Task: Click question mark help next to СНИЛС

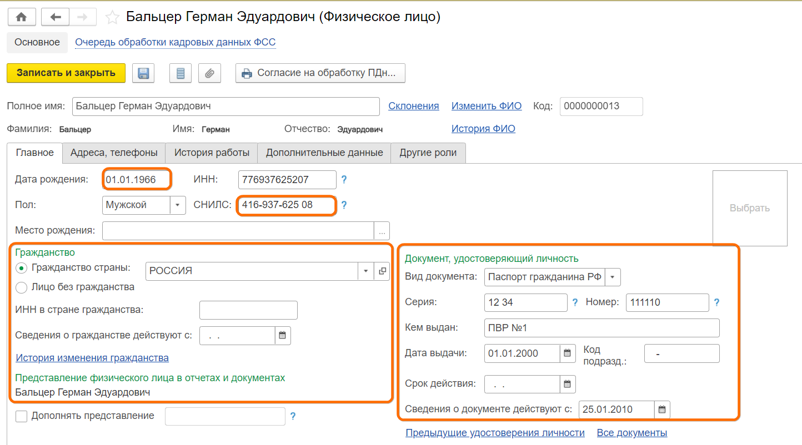Action: pyautogui.click(x=344, y=205)
